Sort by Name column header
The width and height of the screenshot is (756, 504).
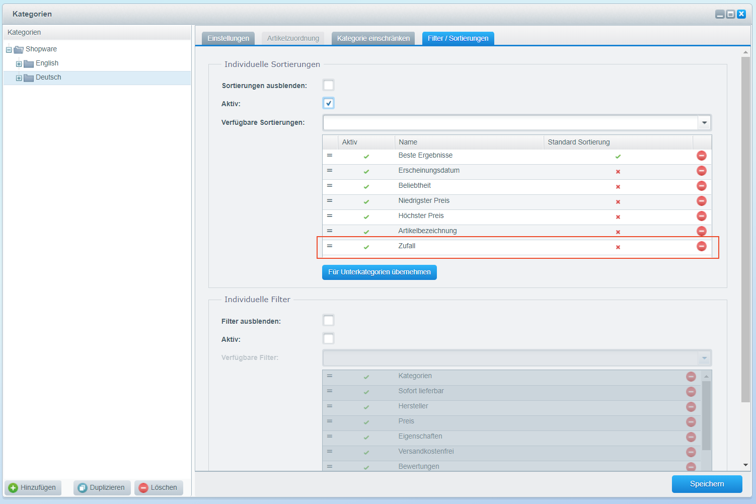click(469, 142)
